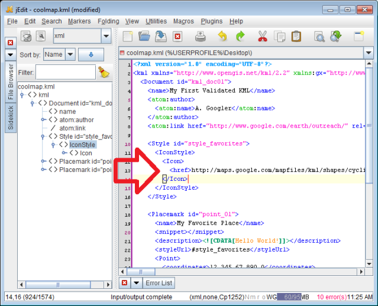Open the bottom dock arrow menu

tap(137, 282)
